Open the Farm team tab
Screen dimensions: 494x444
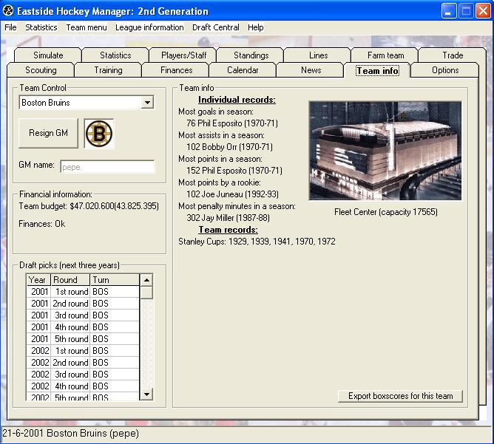[x=385, y=55]
